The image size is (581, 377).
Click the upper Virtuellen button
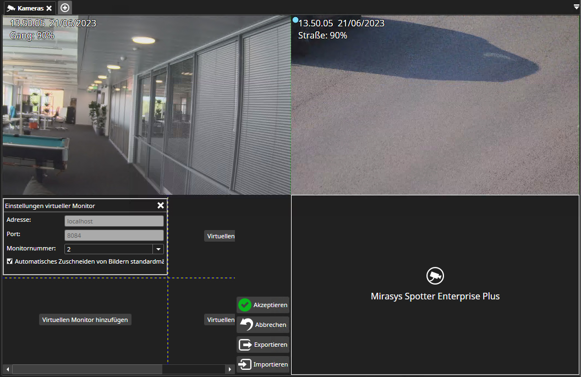pos(219,236)
